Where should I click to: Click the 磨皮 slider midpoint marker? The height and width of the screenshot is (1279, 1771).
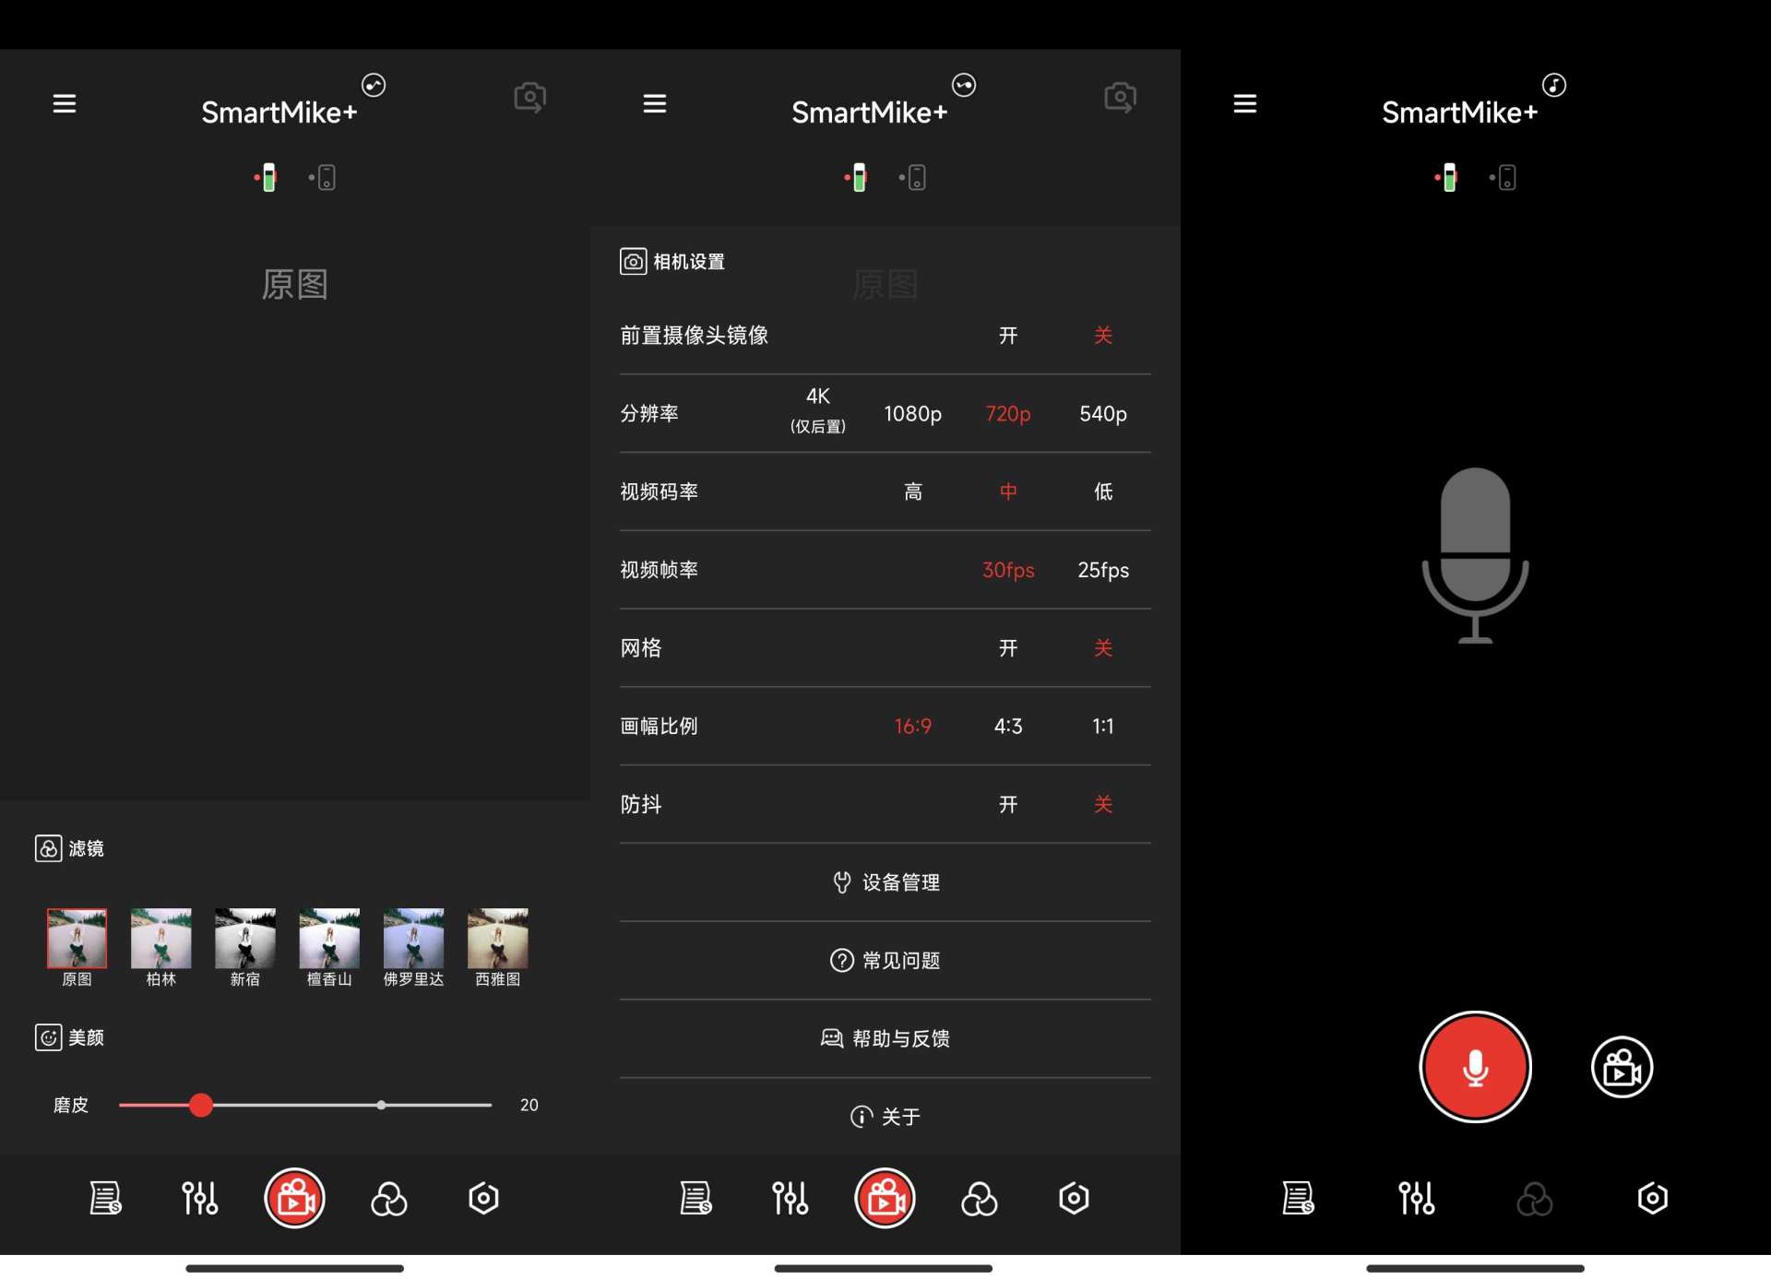[381, 1105]
